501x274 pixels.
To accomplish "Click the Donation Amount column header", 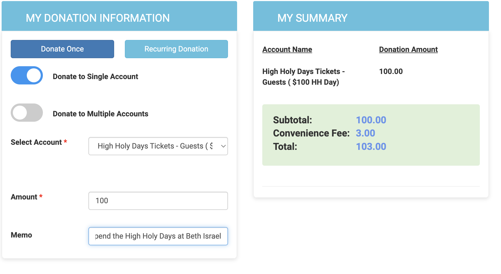I will [408, 50].
